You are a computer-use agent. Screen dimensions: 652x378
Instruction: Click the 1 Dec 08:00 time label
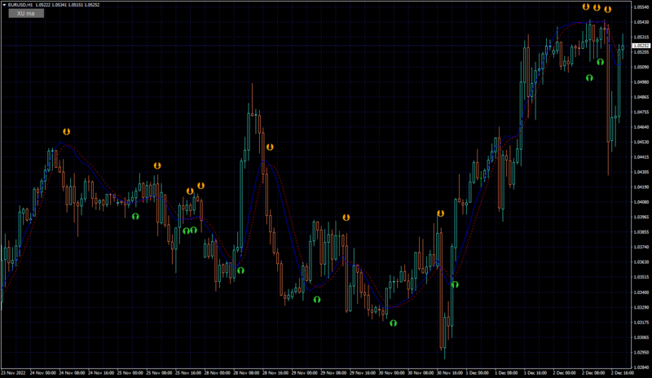[x=506, y=373]
